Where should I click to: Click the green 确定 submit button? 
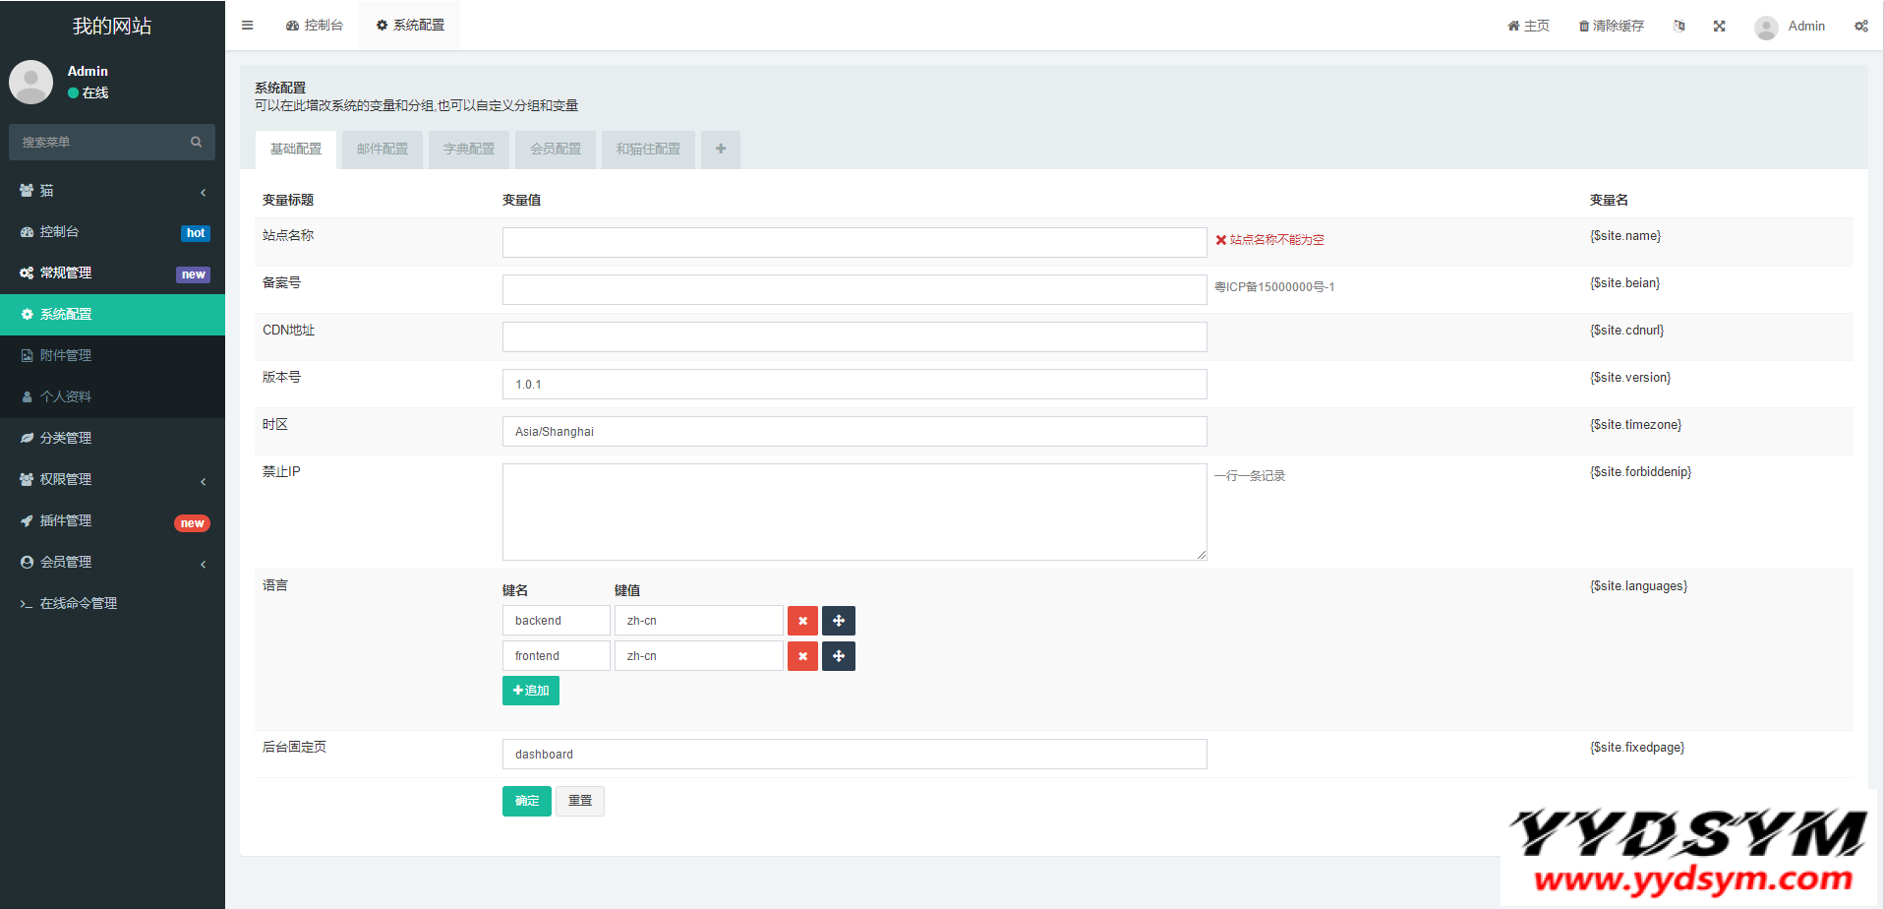tap(526, 801)
